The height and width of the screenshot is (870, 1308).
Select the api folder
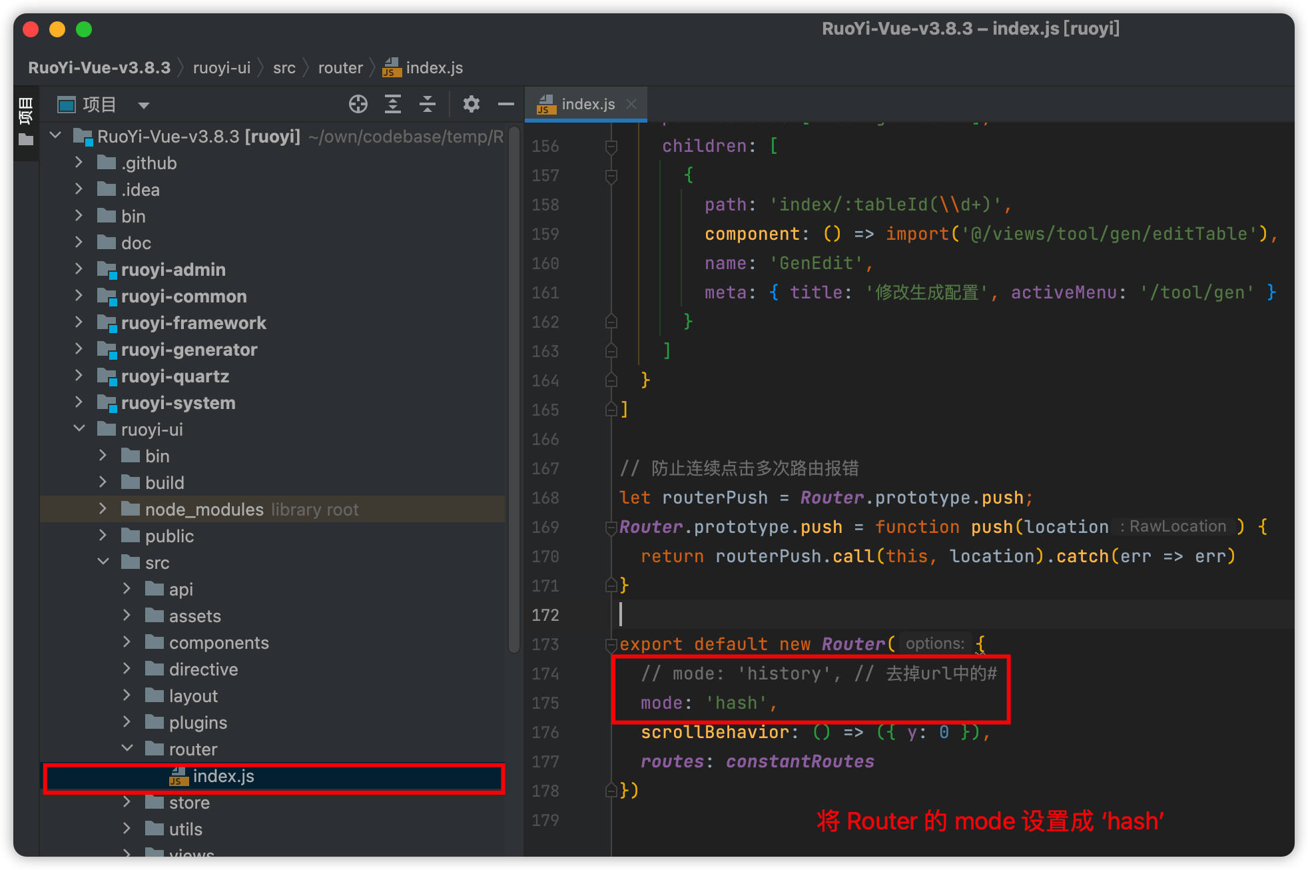181,590
